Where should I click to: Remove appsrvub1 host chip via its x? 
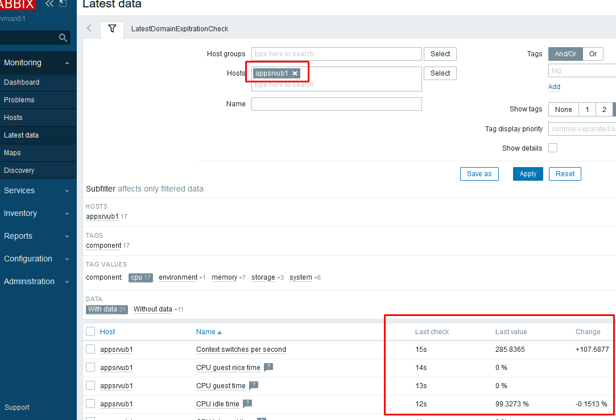click(295, 73)
